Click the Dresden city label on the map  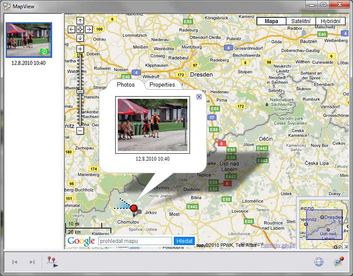coord(201,74)
